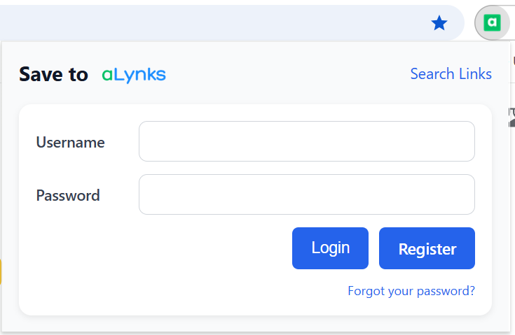Click the popup header space between logo and Search Links
515x335 pixels.
(288, 74)
